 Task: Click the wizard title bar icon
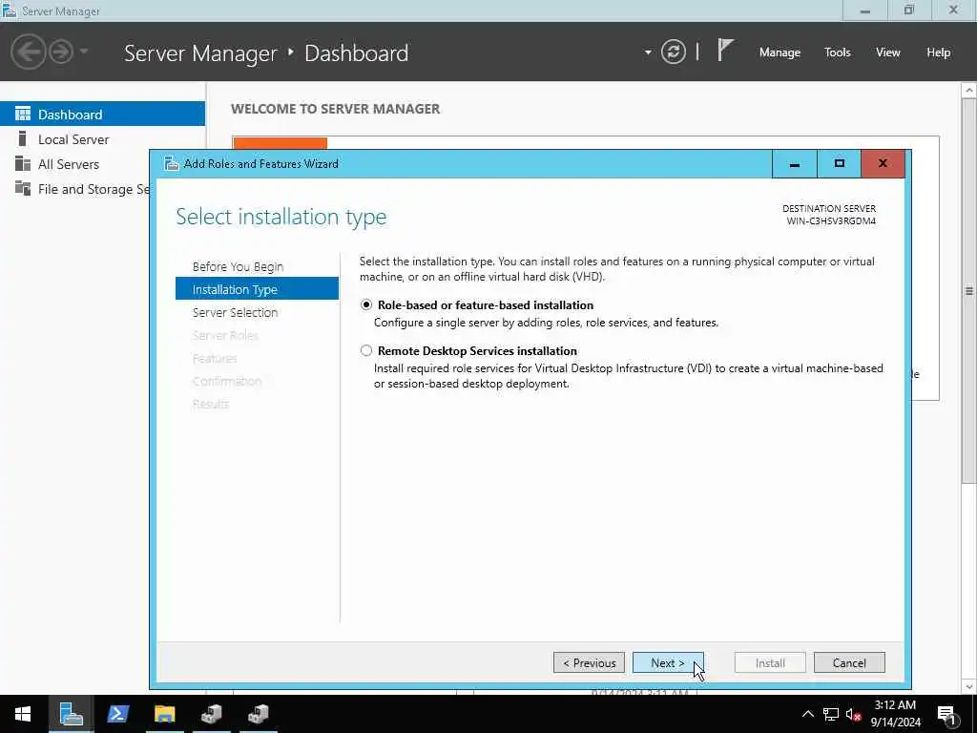pos(171,163)
